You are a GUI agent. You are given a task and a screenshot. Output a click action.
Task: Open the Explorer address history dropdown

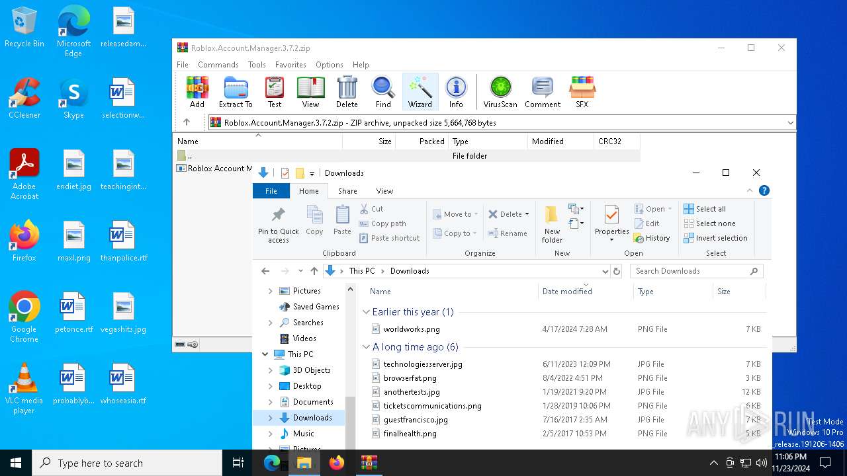pos(605,271)
